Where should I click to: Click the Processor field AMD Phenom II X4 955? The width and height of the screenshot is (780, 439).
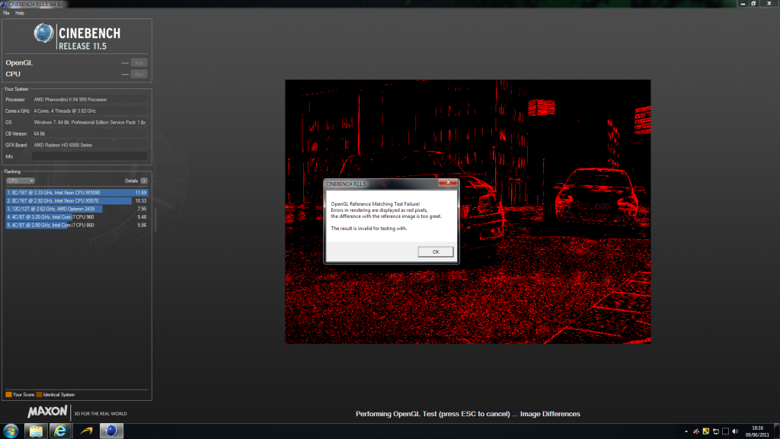coord(90,100)
